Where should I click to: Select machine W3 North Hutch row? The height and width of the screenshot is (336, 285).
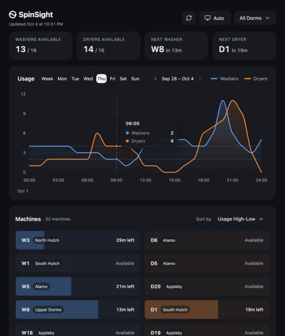pos(78,240)
